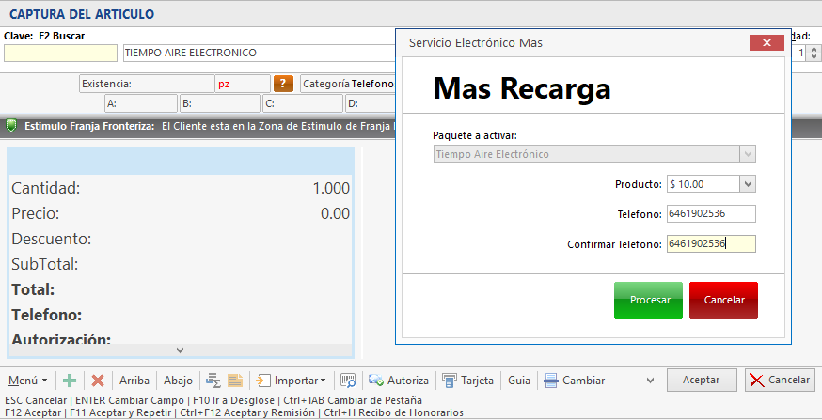Click the Confirmar Telefono input field
This screenshot has width=822, height=420.
pos(711,243)
